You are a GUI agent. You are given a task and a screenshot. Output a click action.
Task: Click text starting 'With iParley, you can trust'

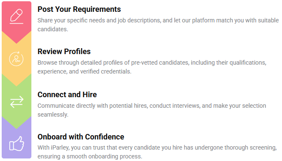(157, 152)
